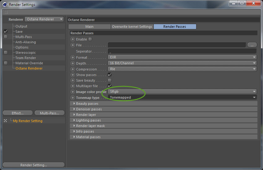Enable the Stereoscopic checkbox
263x170 pixels.
pyautogui.click(x=6, y=53)
